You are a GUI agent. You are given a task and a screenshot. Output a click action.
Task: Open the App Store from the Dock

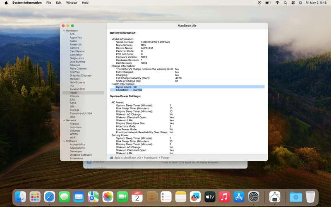[239, 197]
